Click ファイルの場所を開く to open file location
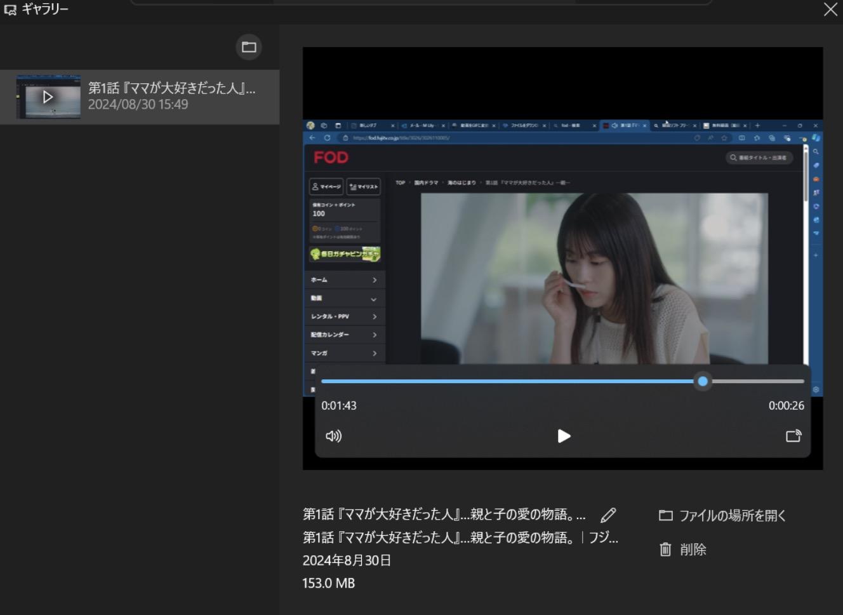Screen dimensions: 843x615 coord(722,515)
